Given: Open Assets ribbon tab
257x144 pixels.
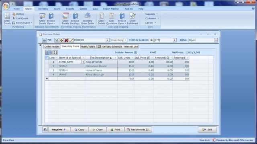Looking at the screenshot, I should (57, 9).
